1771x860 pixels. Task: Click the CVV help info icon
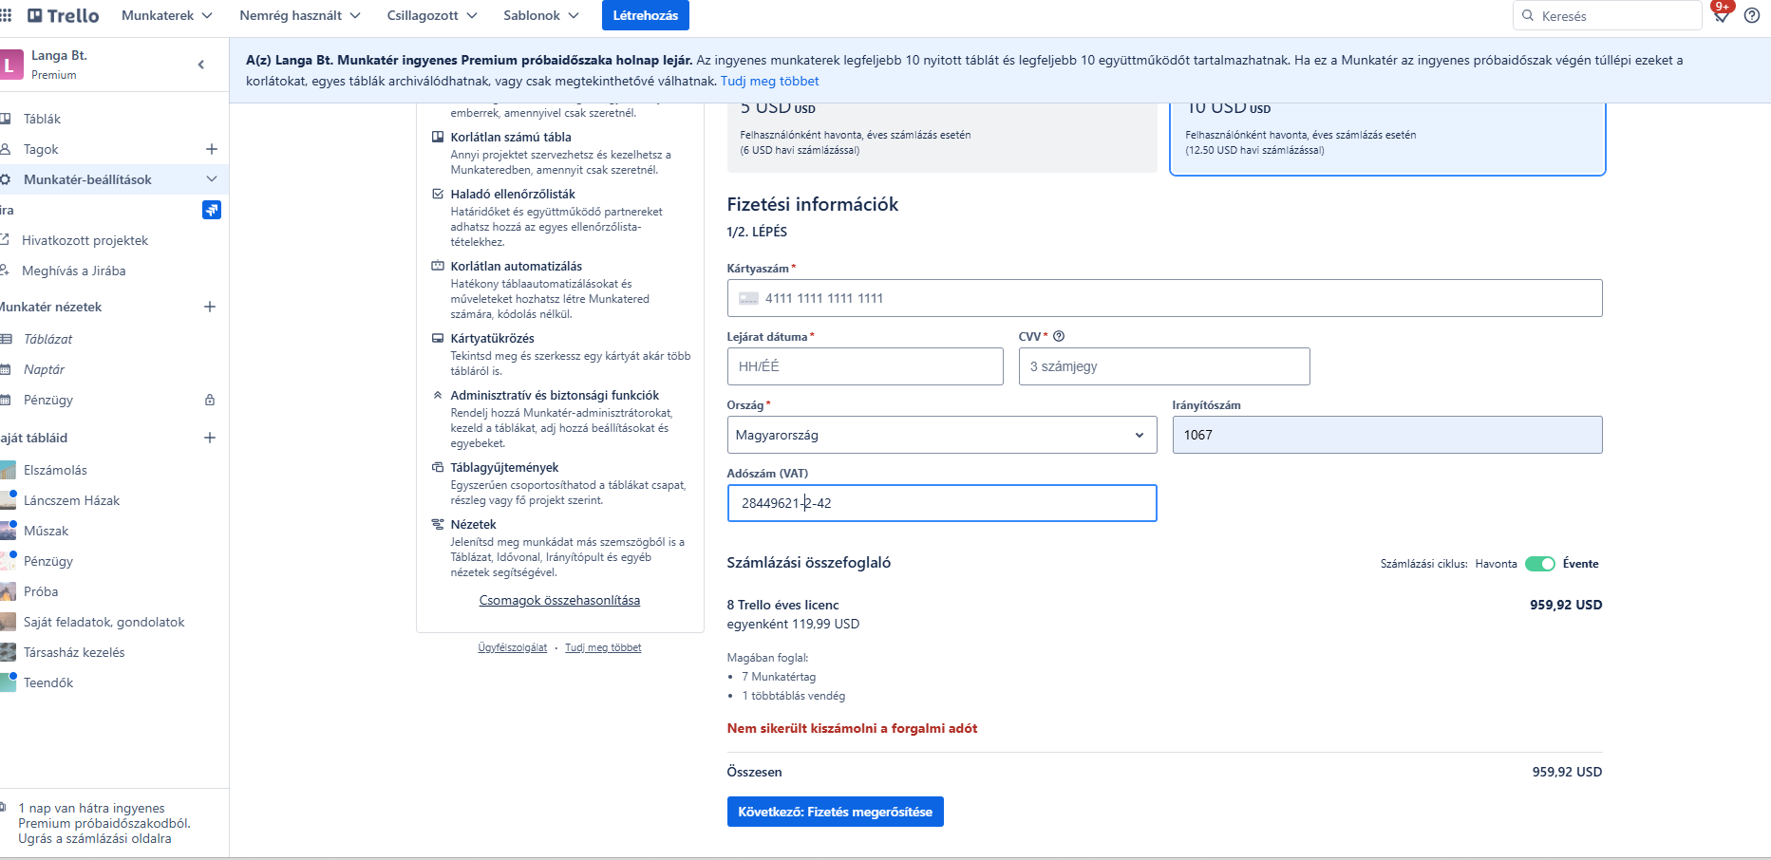pyautogui.click(x=1059, y=336)
